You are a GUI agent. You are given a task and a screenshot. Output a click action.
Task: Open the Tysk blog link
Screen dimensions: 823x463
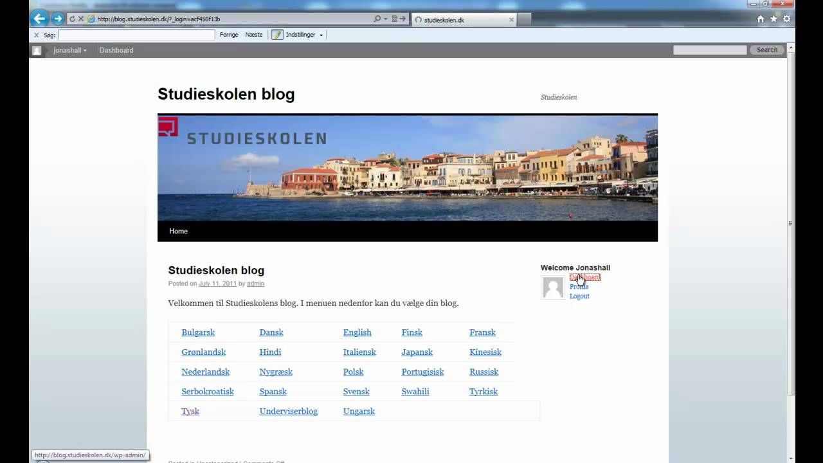[190, 412]
